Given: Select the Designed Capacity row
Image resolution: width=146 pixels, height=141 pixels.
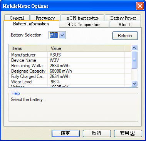Looking at the screenshot, I should coord(70,71).
